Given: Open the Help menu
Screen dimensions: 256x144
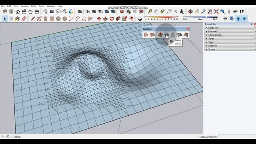Looking at the screenshot, I should (x=60, y=6).
